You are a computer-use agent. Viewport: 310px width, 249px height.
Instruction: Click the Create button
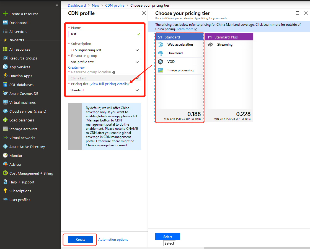pos(81,239)
